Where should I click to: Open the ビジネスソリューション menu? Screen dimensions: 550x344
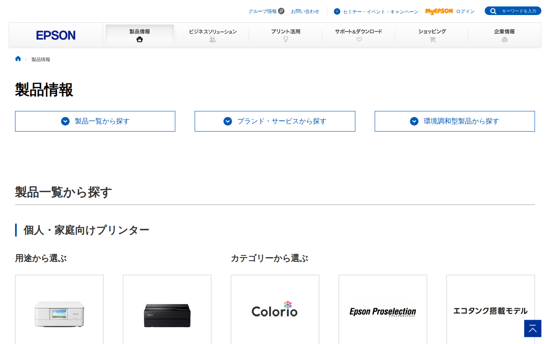point(213,35)
